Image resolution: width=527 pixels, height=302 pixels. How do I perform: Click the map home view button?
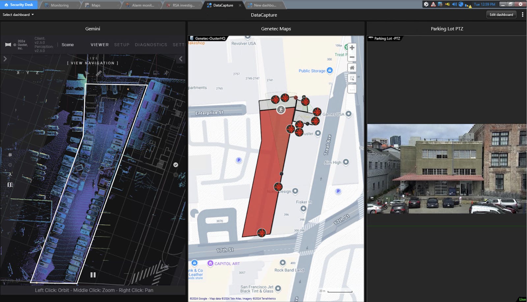[x=352, y=68]
